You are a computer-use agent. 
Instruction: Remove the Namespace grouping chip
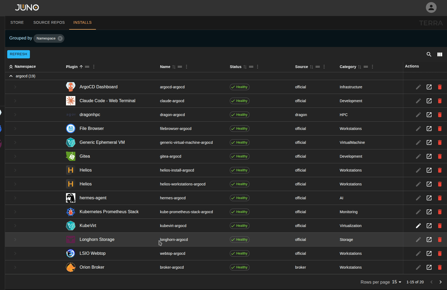(x=60, y=38)
